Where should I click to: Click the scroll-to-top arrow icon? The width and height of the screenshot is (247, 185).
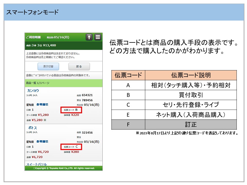(x=89, y=37)
